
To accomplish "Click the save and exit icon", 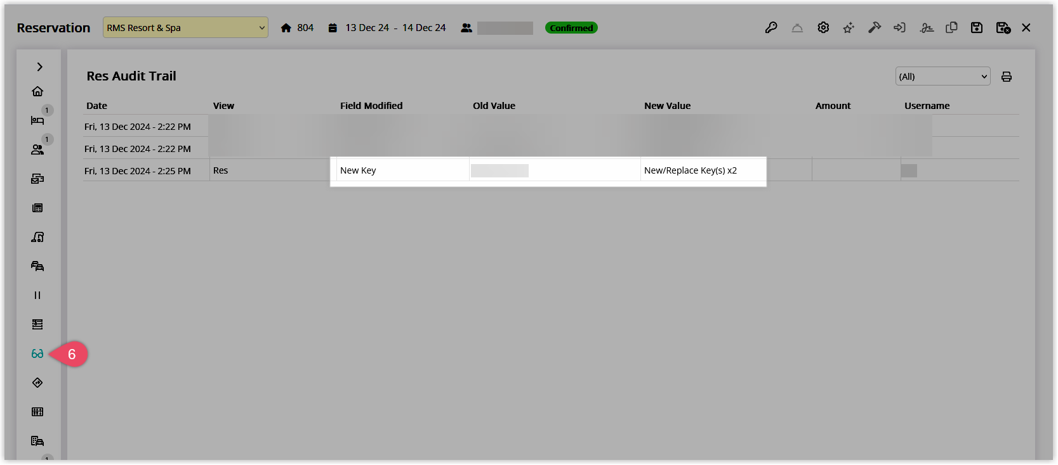I will tap(1003, 28).
